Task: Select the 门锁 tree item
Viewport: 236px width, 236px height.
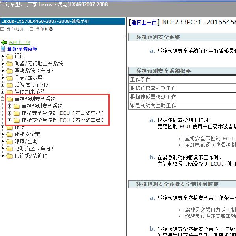Action: [x=20, y=56]
